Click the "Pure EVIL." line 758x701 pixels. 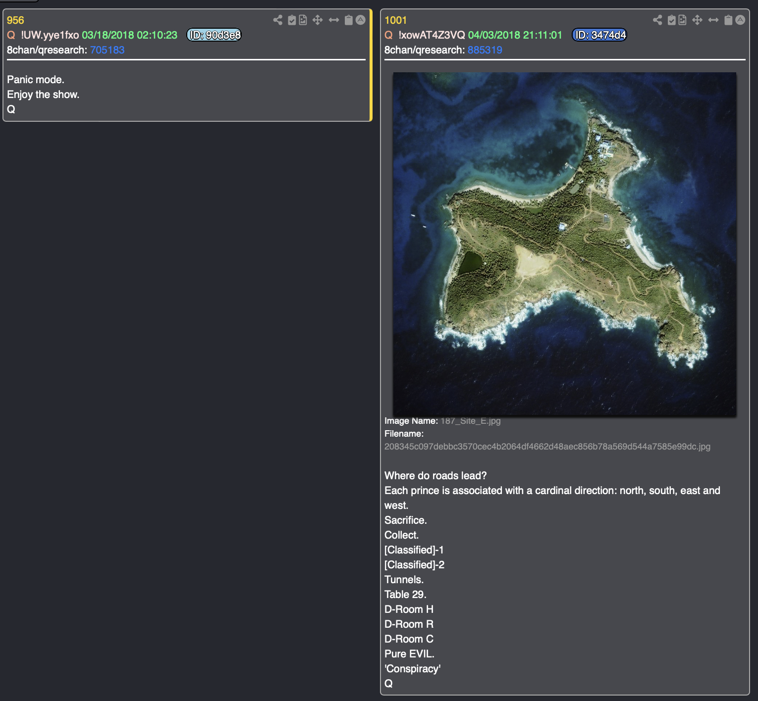click(x=409, y=654)
